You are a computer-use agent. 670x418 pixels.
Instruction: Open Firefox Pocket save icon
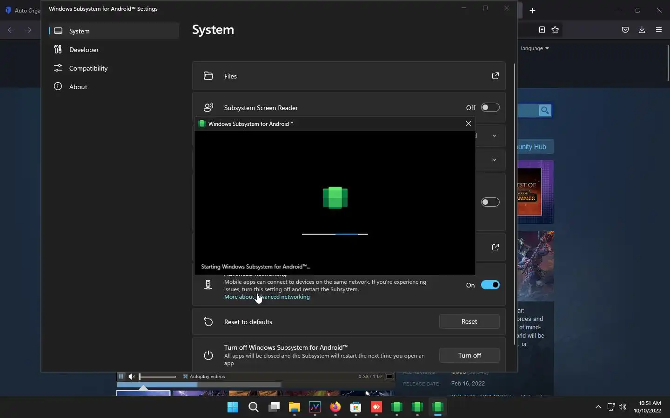[x=625, y=30]
